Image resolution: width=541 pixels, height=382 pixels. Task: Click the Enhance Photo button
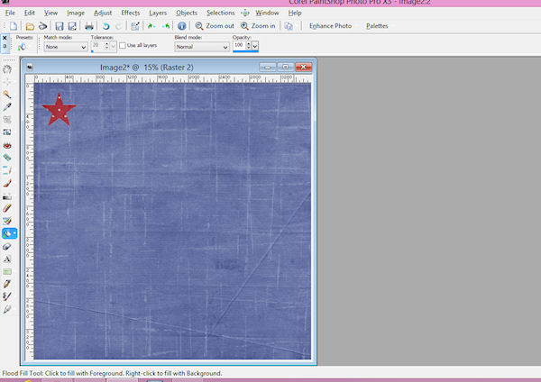pyautogui.click(x=330, y=26)
